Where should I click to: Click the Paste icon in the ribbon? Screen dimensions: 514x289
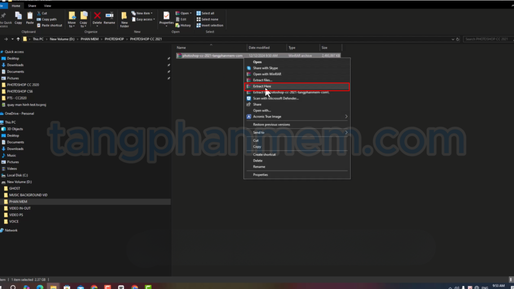click(x=30, y=18)
